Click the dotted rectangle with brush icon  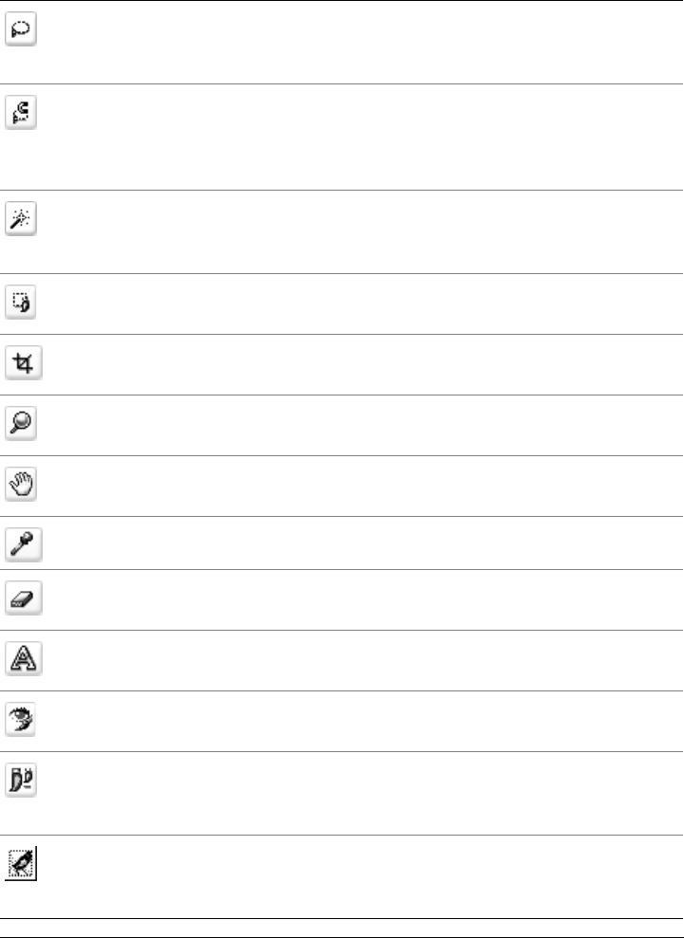[x=21, y=303]
